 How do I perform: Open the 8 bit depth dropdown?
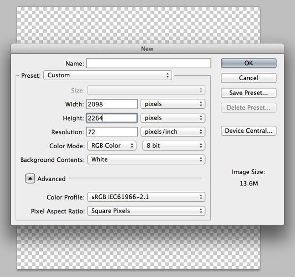click(x=174, y=146)
